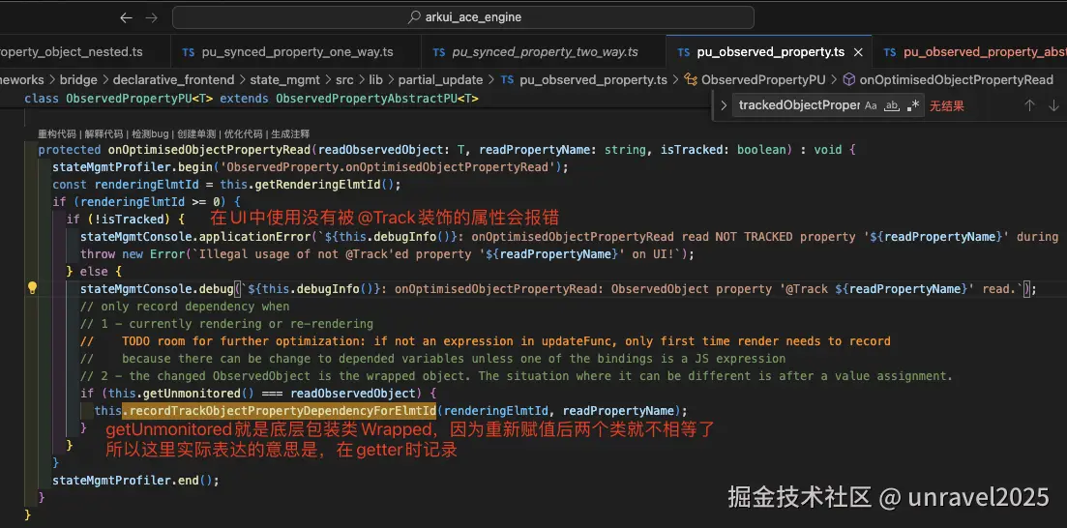Open the property_object_nested.ts tab
1067x528 pixels.
tap(72, 52)
